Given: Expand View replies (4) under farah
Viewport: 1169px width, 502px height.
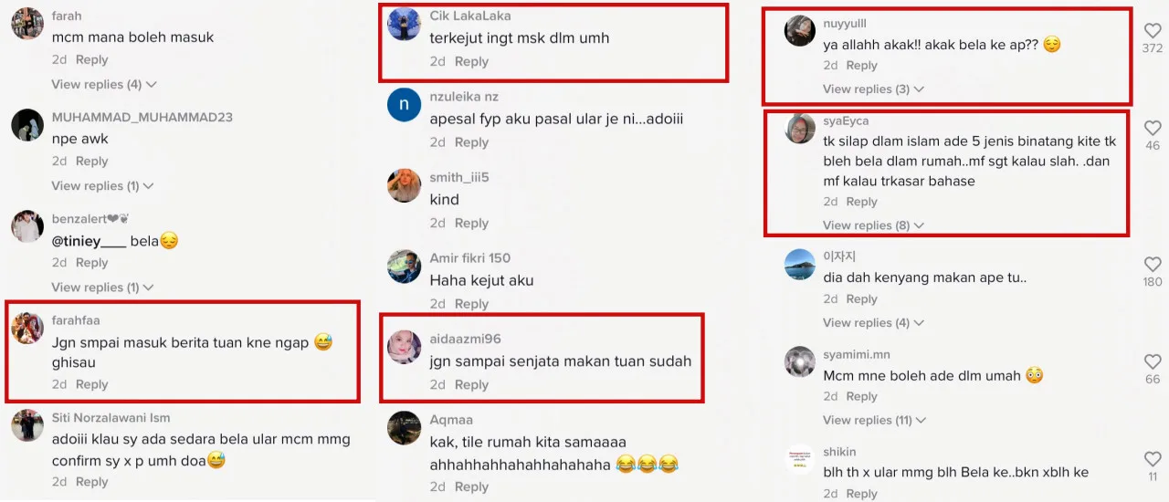Looking at the screenshot, I should pyautogui.click(x=104, y=84).
